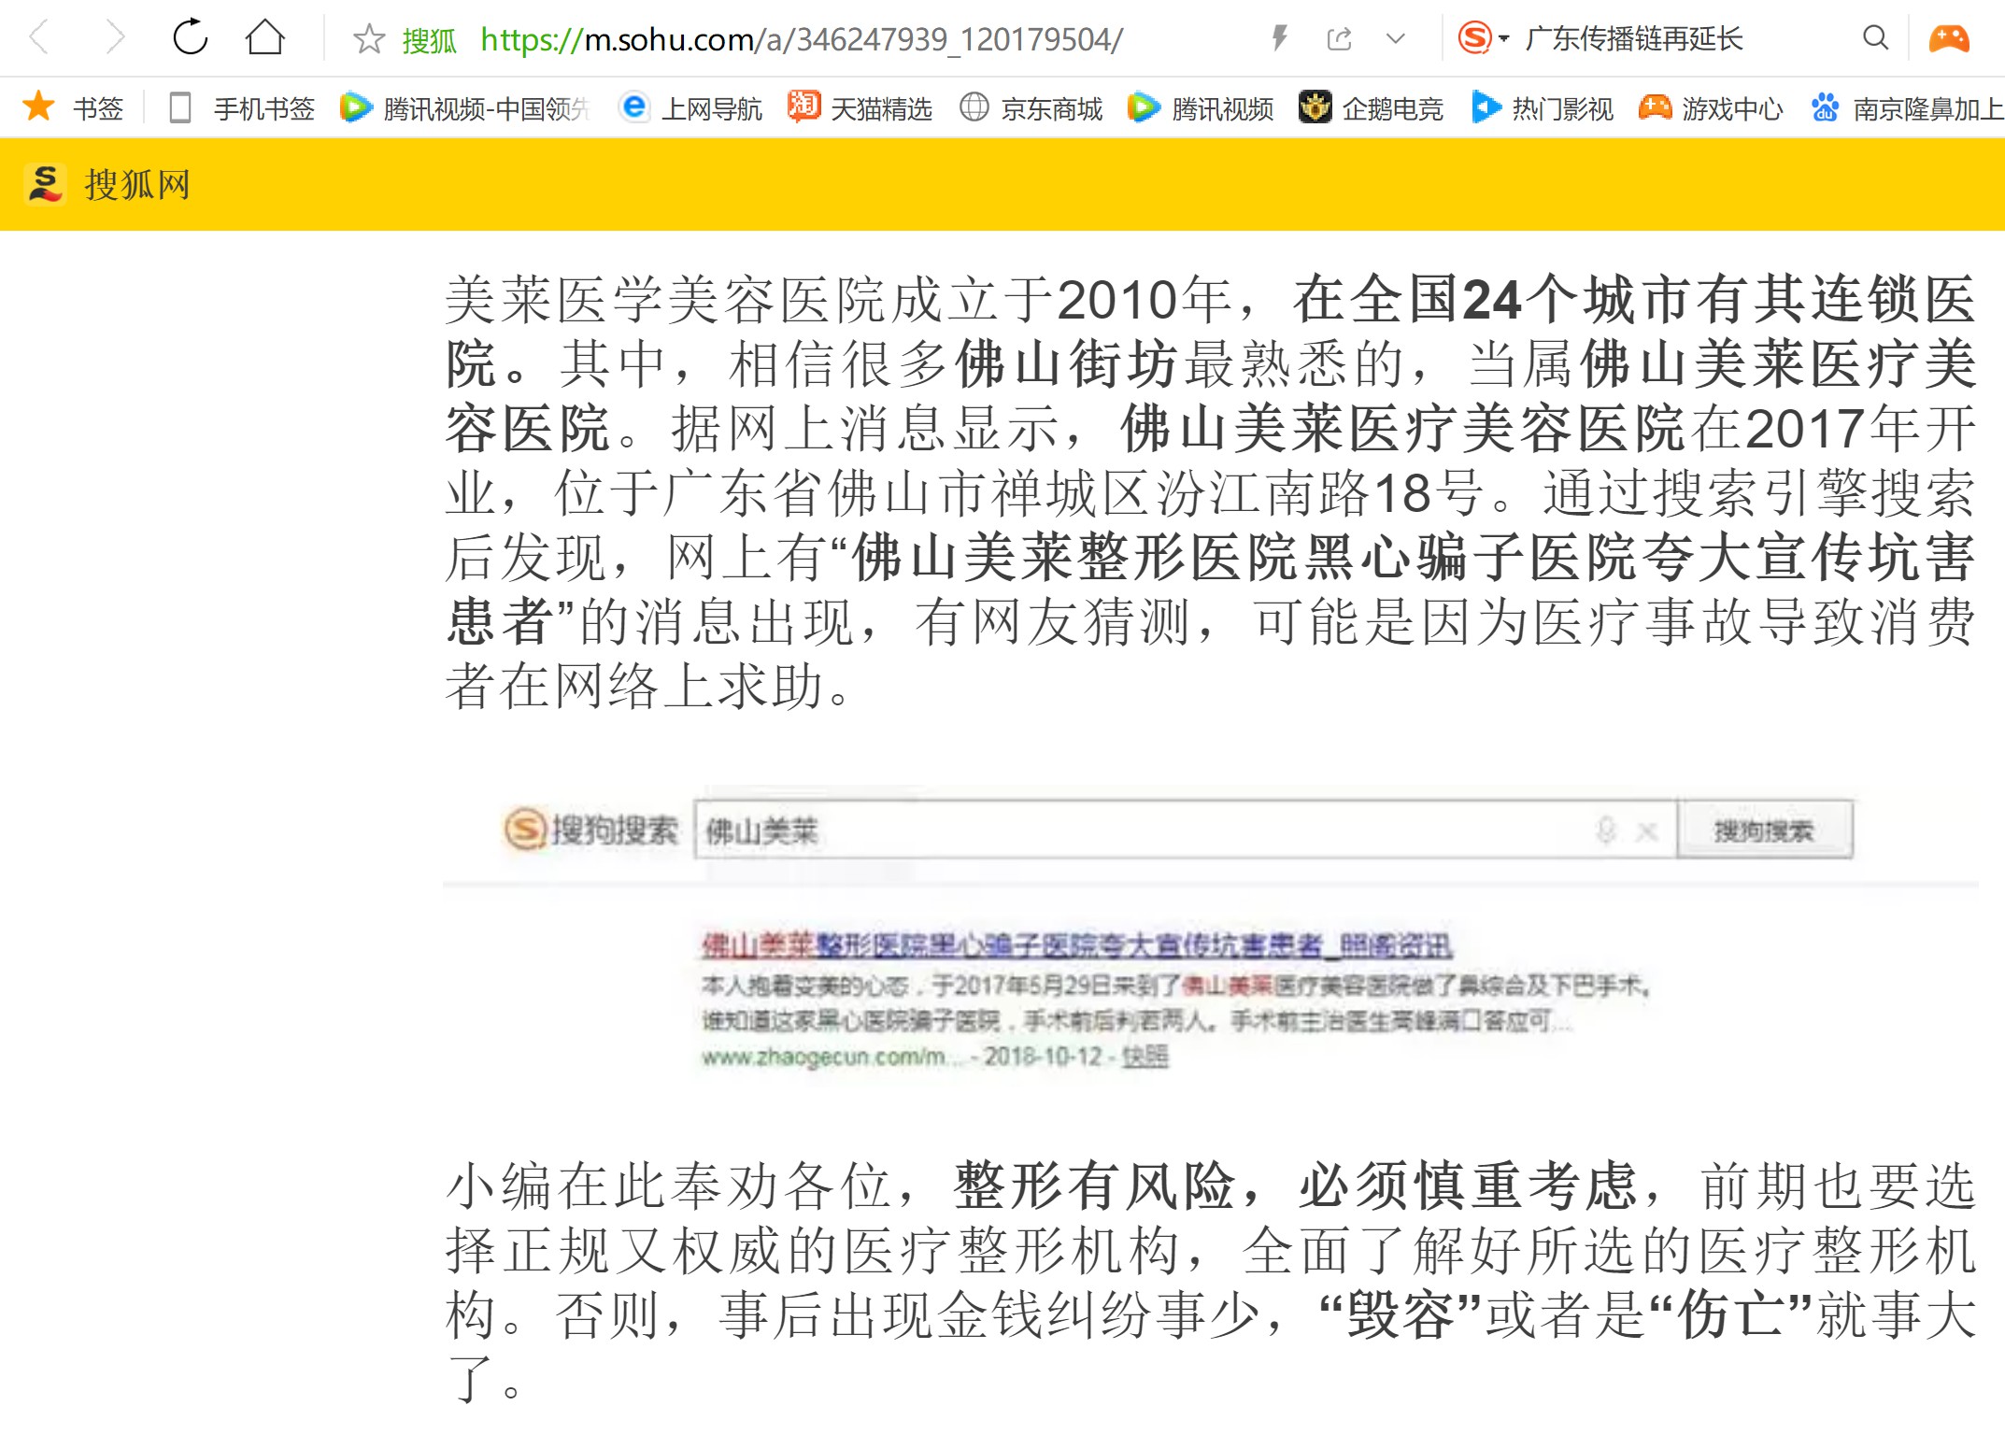
Task: Open 上网导航 bookmark
Action: 690,108
